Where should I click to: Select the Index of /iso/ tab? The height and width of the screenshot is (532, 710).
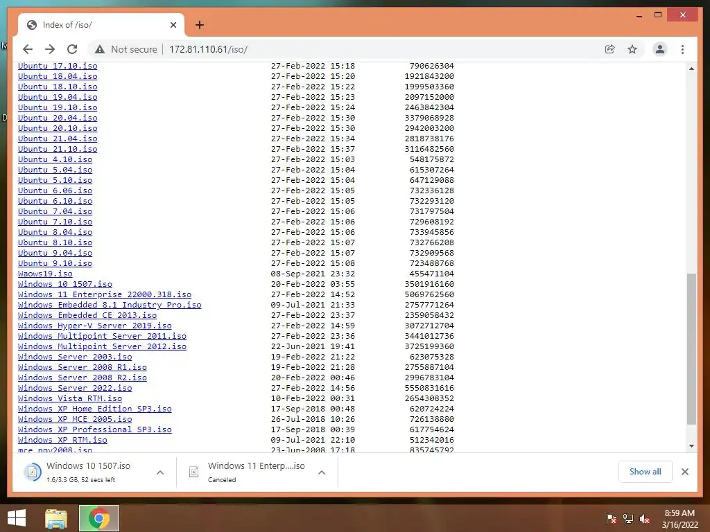click(101, 25)
